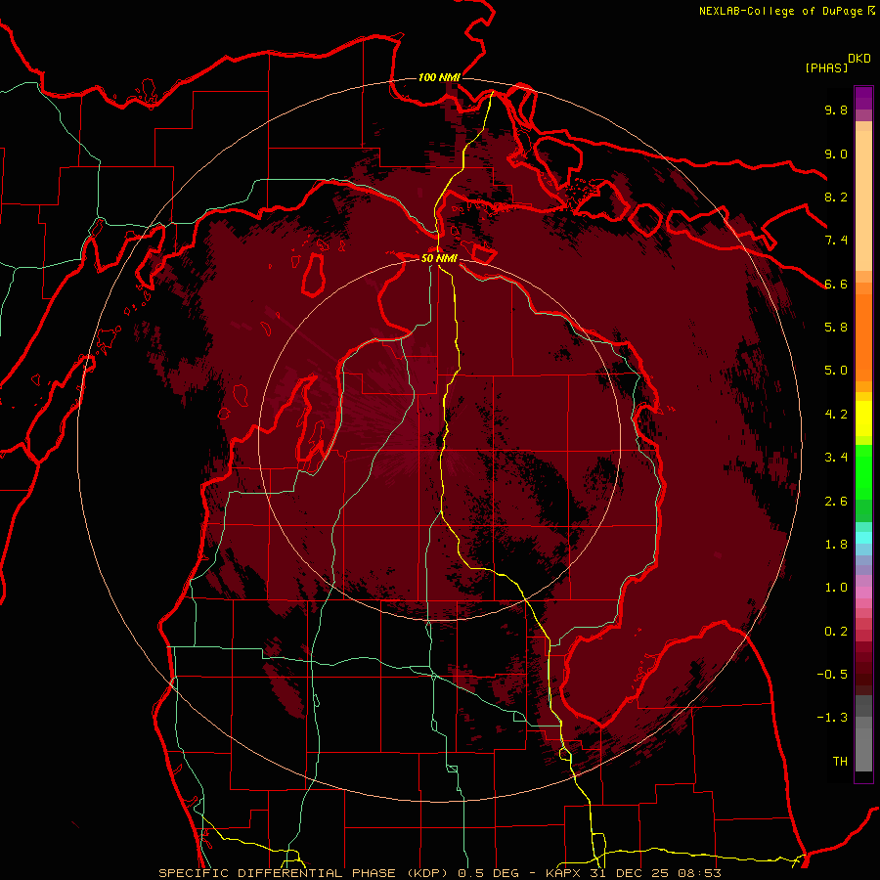Screen dimensions: 880x880
Task: Select the 5.0 legend value
Action: point(836,371)
